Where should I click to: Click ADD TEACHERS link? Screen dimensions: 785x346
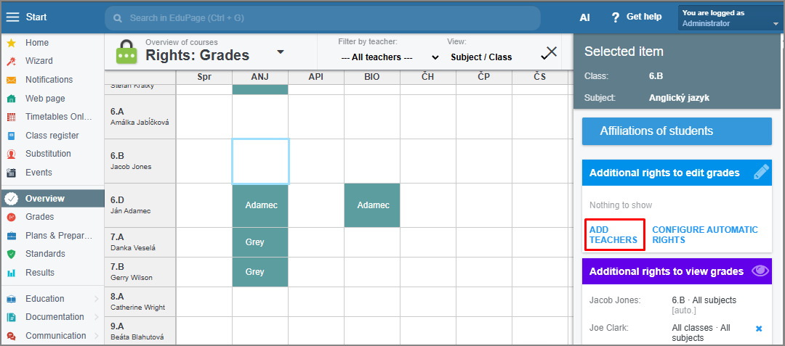pyautogui.click(x=613, y=235)
